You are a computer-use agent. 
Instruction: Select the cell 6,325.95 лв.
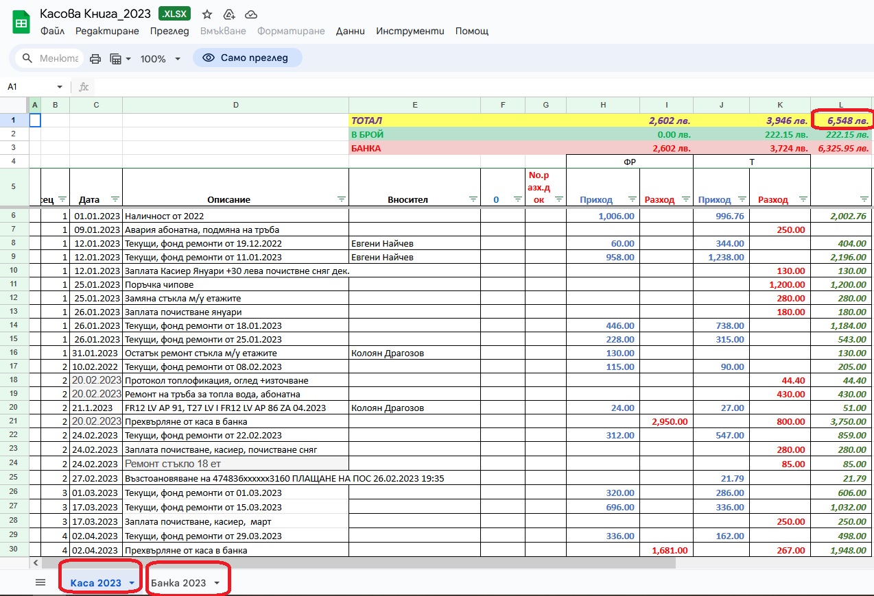pyautogui.click(x=842, y=148)
